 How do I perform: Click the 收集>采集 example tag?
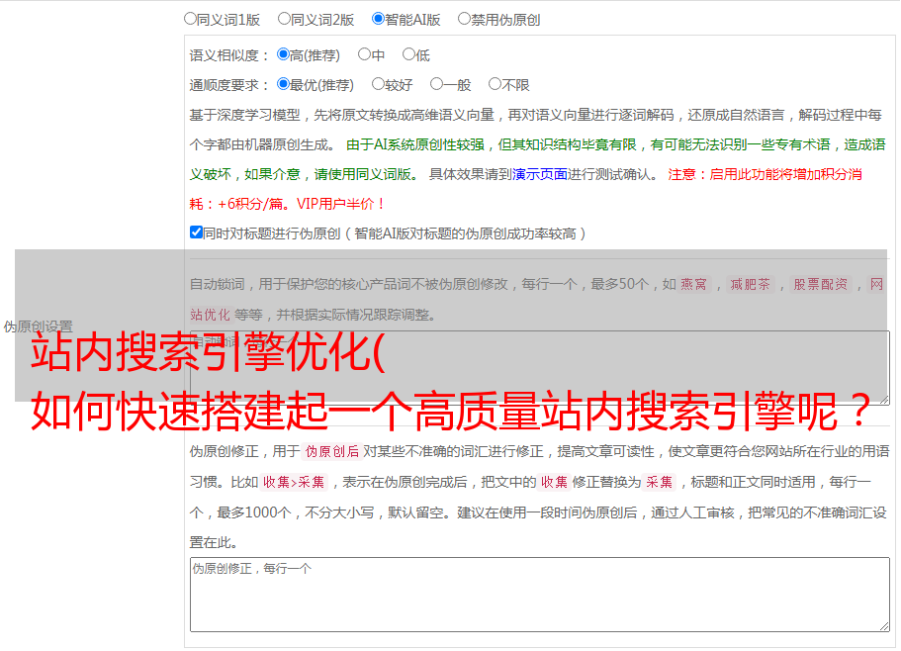[x=294, y=482]
